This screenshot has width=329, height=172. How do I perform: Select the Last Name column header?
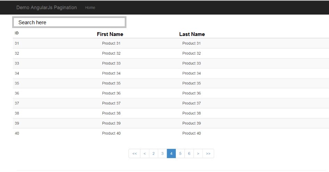192,34
